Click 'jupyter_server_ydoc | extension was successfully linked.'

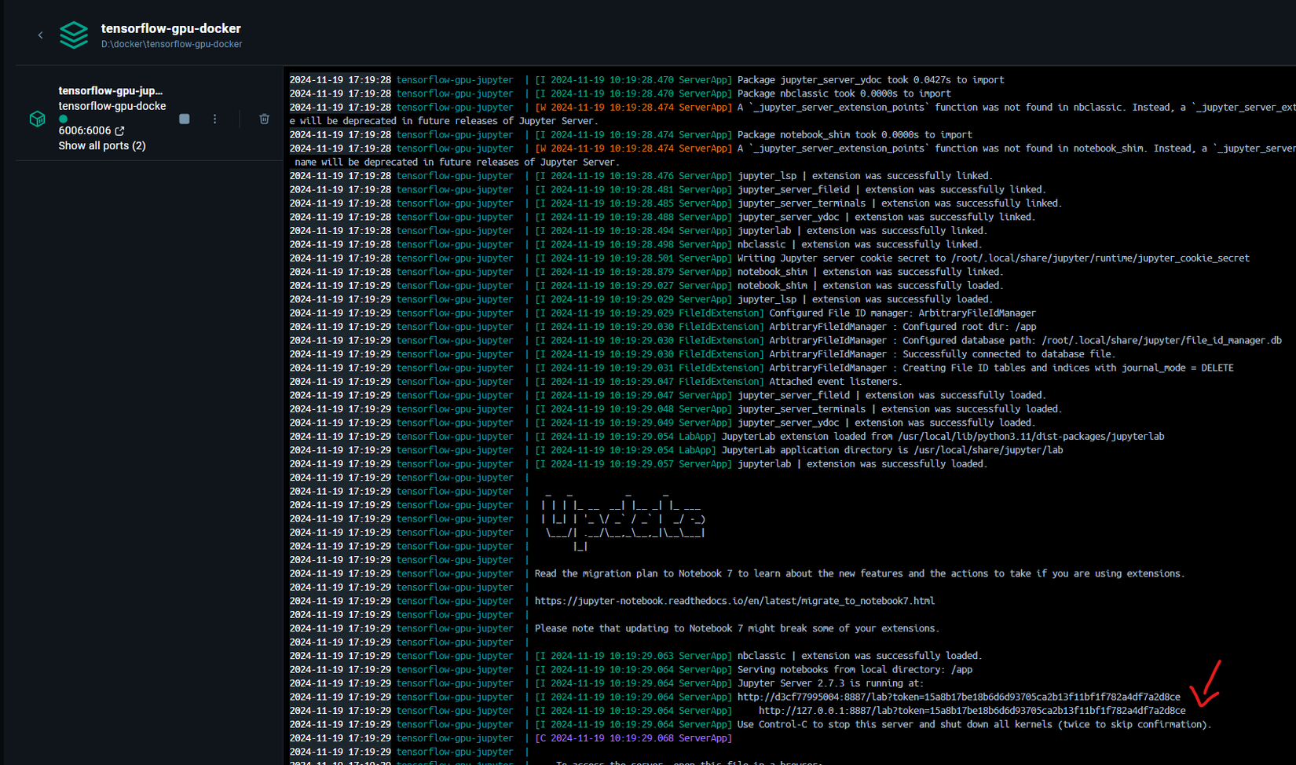pos(886,218)
